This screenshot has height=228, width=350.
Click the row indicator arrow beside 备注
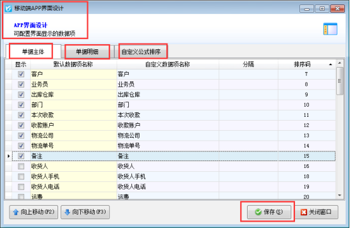(8, 156)
